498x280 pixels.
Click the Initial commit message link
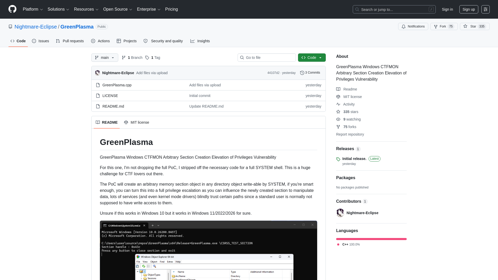click(200, 96)
